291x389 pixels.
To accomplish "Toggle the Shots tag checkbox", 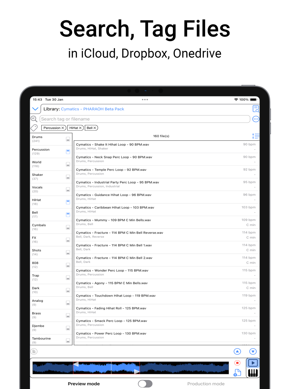I will 68,253.
